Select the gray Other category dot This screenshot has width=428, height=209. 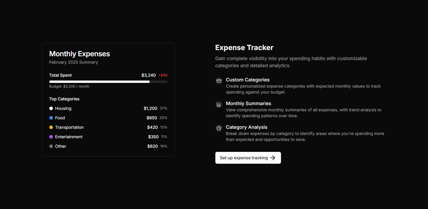51,146
